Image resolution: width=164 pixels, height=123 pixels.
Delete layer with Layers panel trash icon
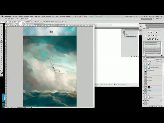[x=161, y=106]
